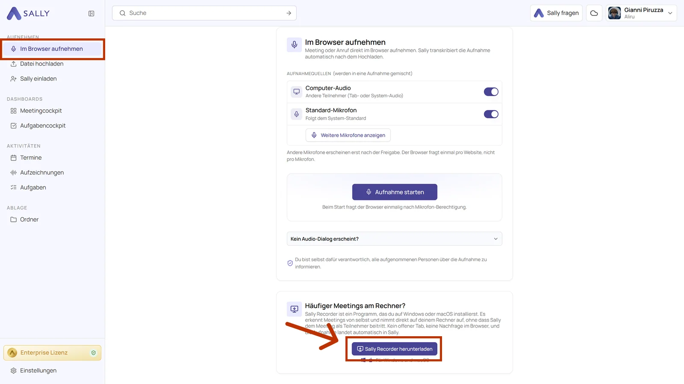Open Gianni Piruzza account dropdown
684x384 pixels.
click(x=641, y=13)
